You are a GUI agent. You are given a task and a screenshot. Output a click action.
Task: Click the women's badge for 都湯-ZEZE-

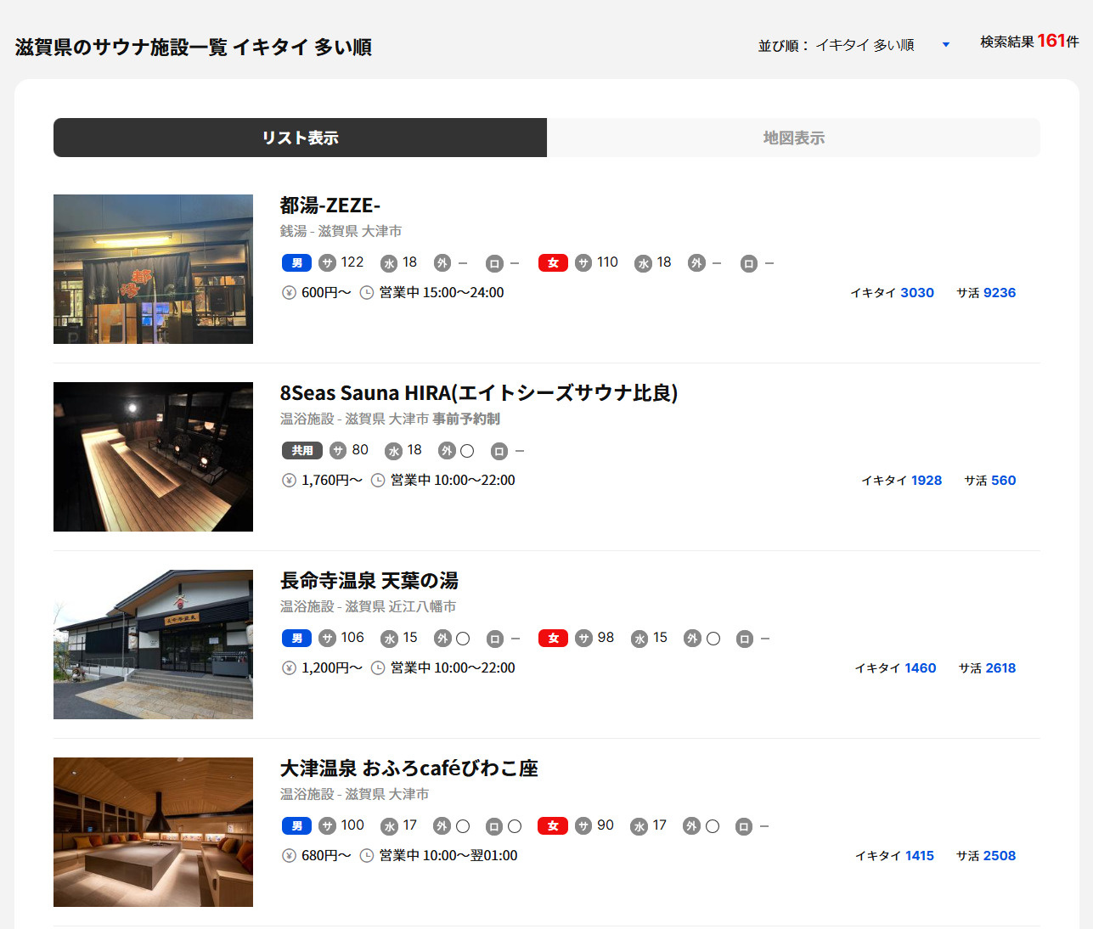click(553, 263)
